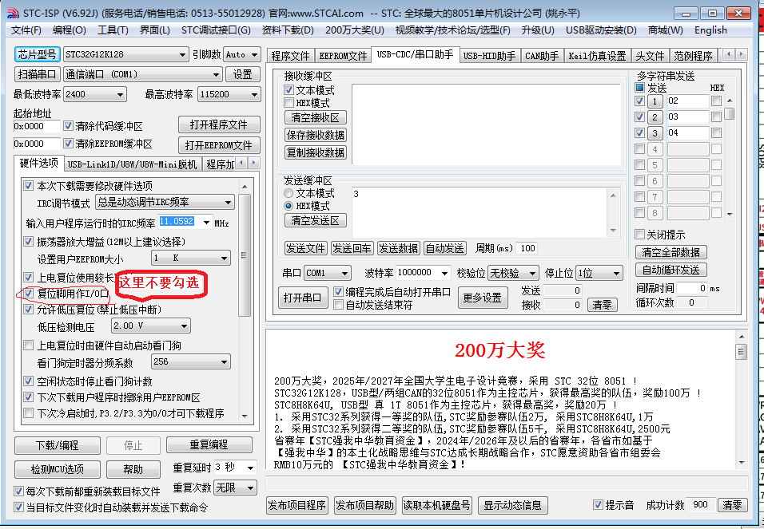
Task: Open 通信端口 (COM1) dropdown
Action: click(142, 74)
